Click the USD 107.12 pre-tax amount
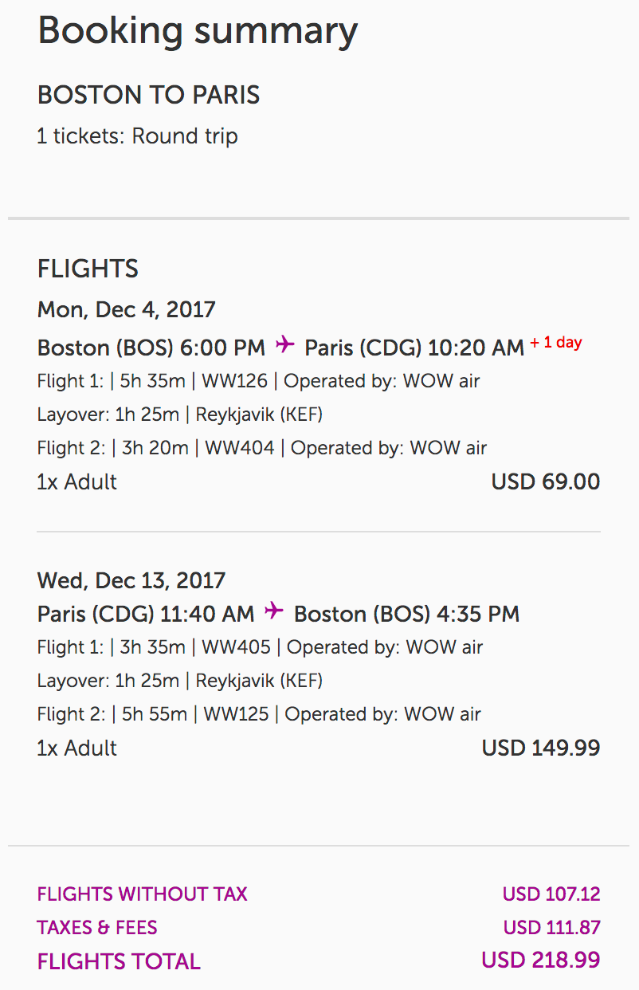 coord(551,894)
